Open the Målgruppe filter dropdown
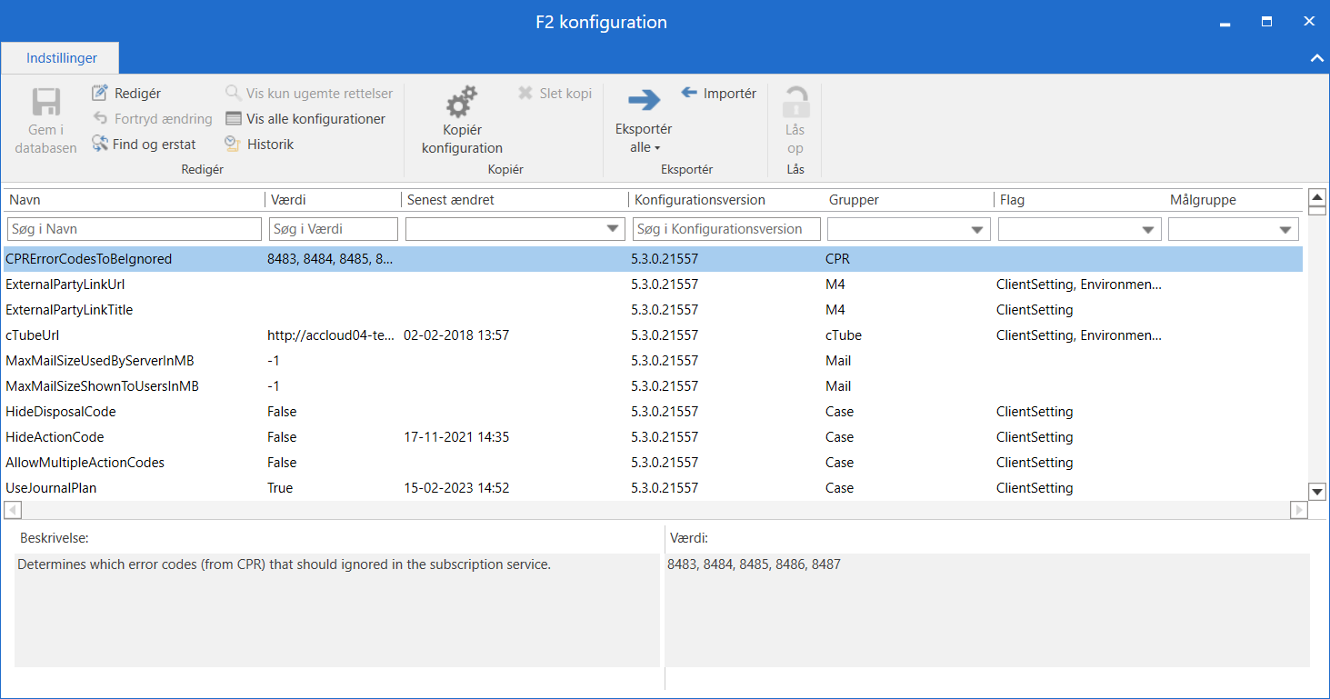Image resolution: width=1330 pixels, height=699 pixels. (1286, 230)
